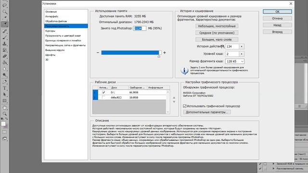Select the Healing Brush tool
Viewport: 308px width, 173px height.
[4, 31]
